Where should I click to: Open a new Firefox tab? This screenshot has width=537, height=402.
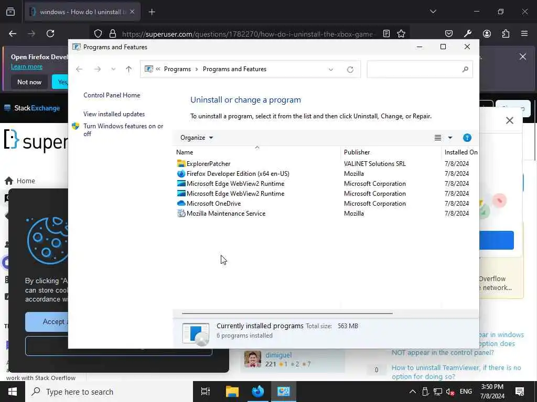152,12
